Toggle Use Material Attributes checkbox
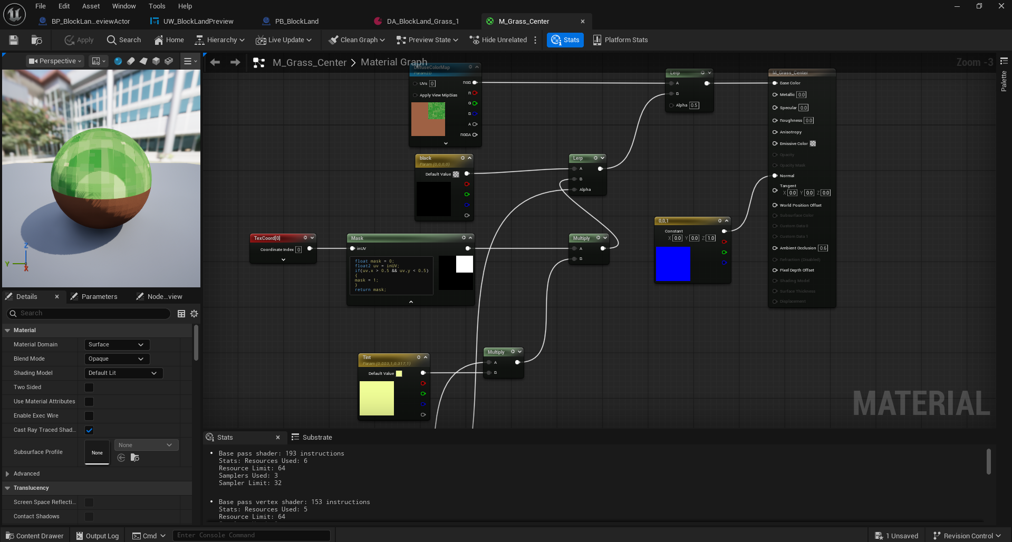 (89, 402)
